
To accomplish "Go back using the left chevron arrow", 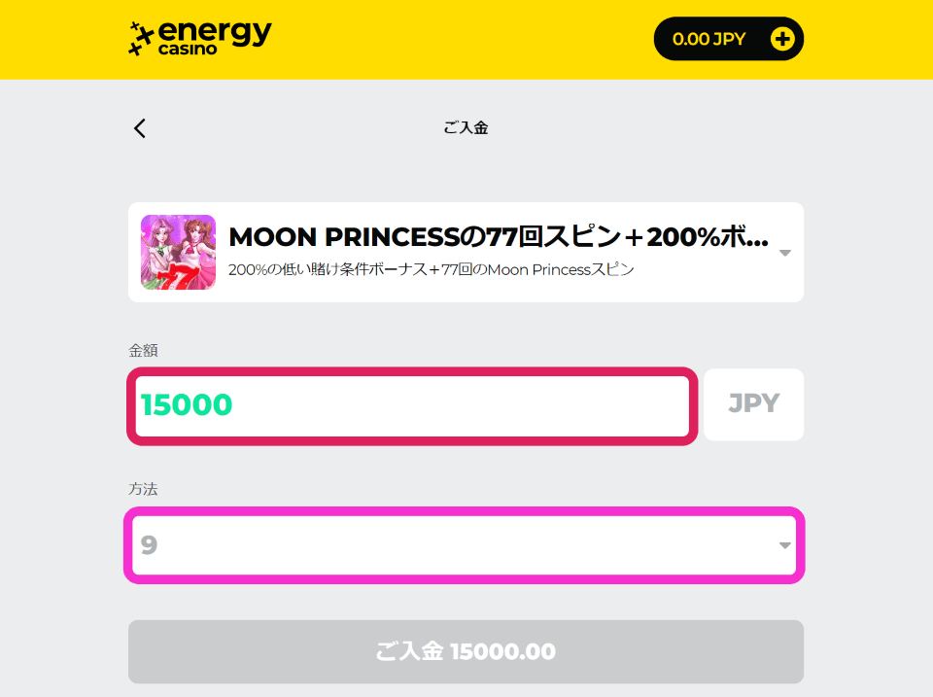I will click(140, 128).
